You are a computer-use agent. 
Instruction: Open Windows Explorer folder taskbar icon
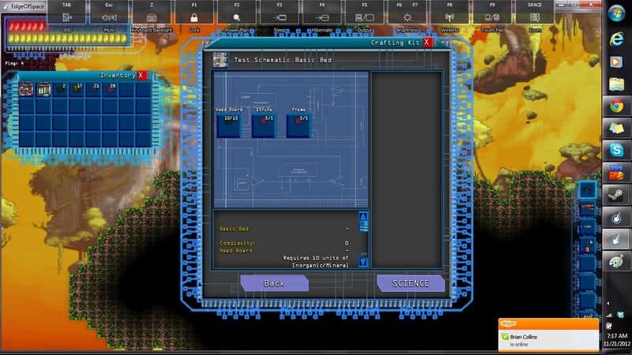(616, 84)
